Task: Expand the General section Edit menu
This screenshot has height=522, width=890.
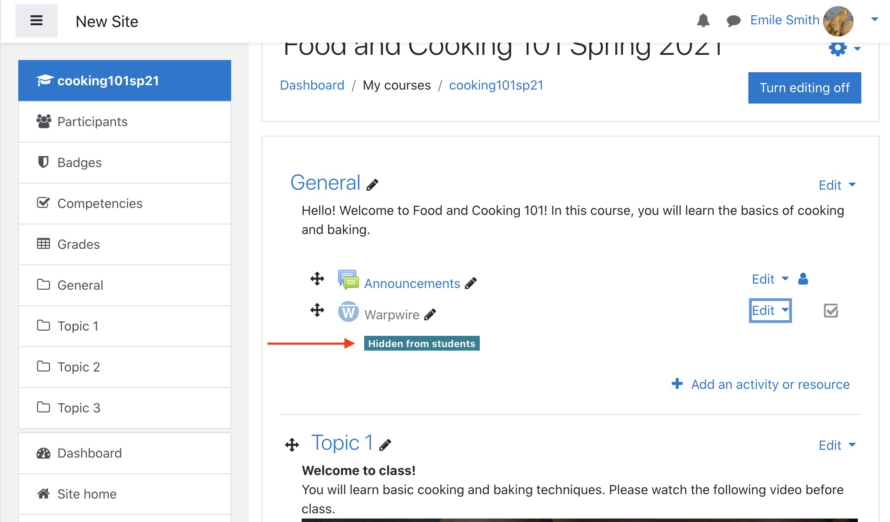Action: (837, 185)
